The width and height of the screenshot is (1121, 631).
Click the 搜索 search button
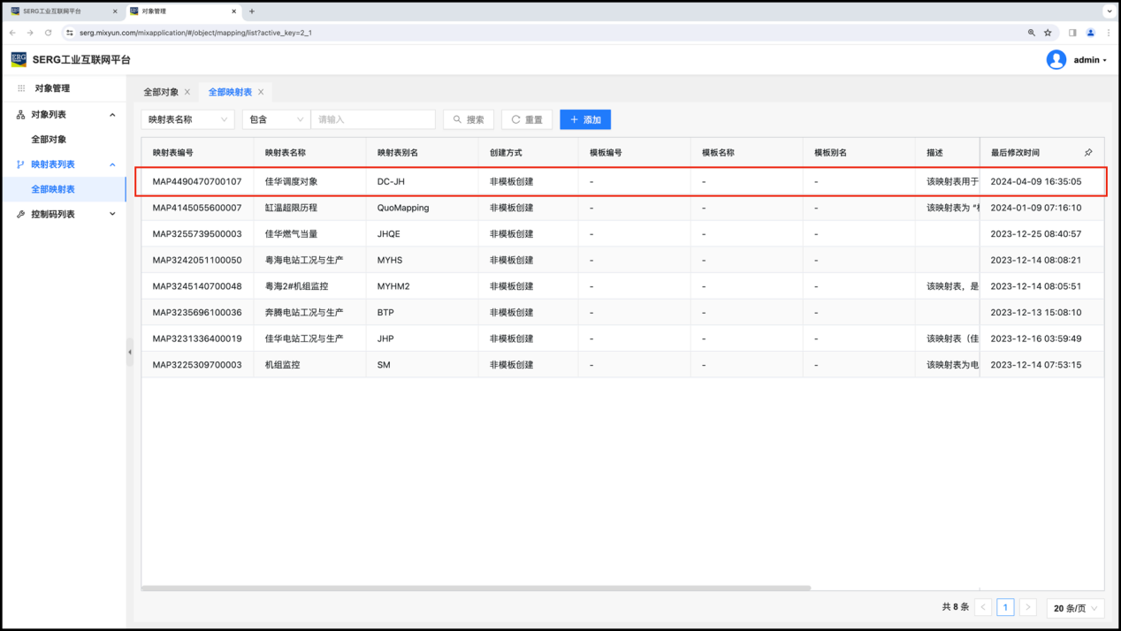pos(468,119)
